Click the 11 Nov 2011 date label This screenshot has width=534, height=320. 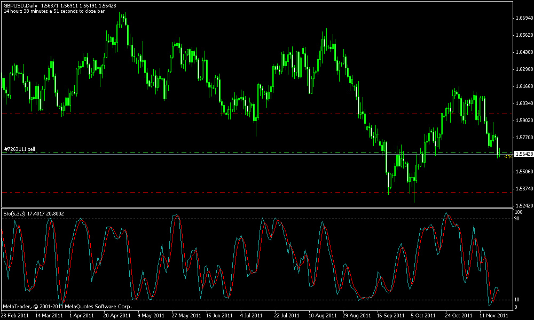click(493, 315)
